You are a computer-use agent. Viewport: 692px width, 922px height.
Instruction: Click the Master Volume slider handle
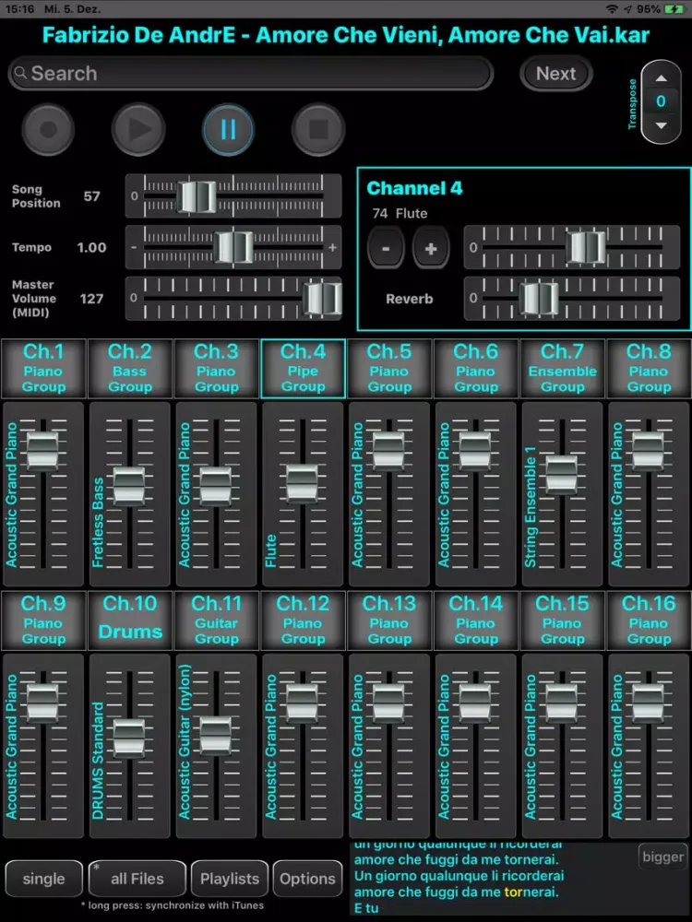coord(322,299)
